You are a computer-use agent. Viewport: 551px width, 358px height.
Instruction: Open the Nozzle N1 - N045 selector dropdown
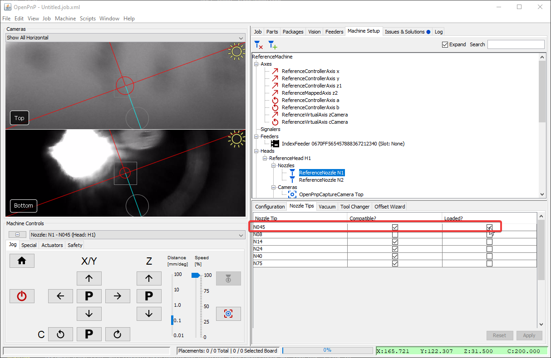[137, 235]
